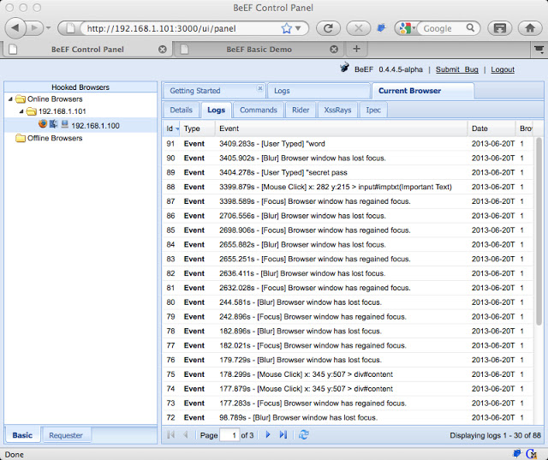Jump to the last logs page
This screenshot has height=460, width=548.
click(x=283, y=435)
